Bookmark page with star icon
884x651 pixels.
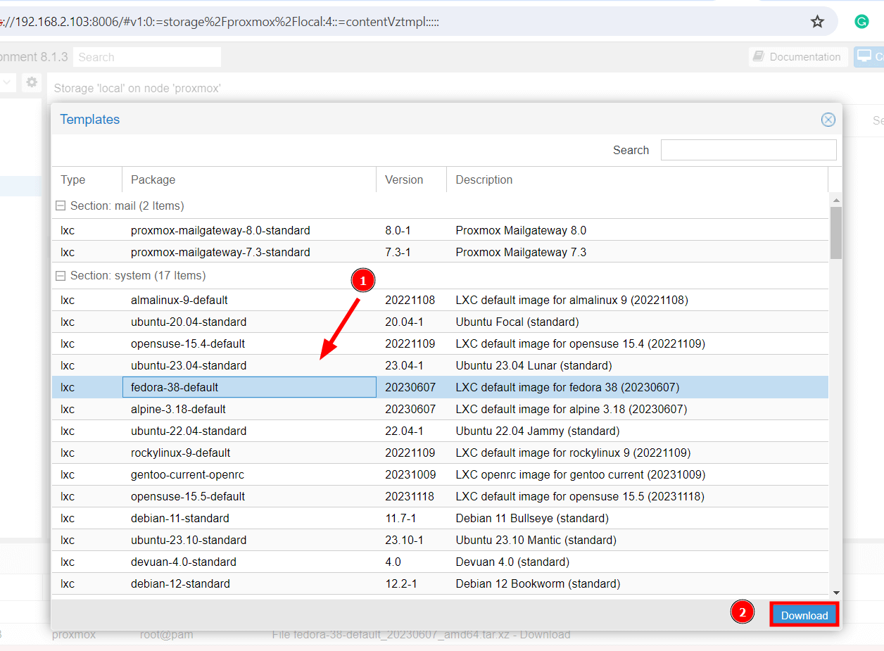point(817,22)
